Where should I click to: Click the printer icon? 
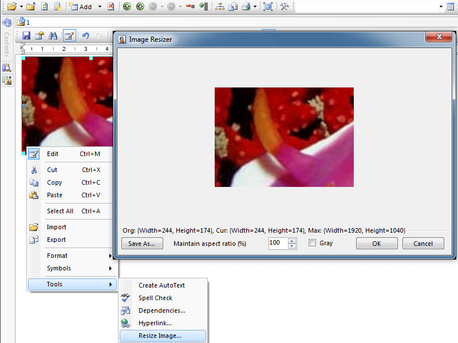pos(246,6)
